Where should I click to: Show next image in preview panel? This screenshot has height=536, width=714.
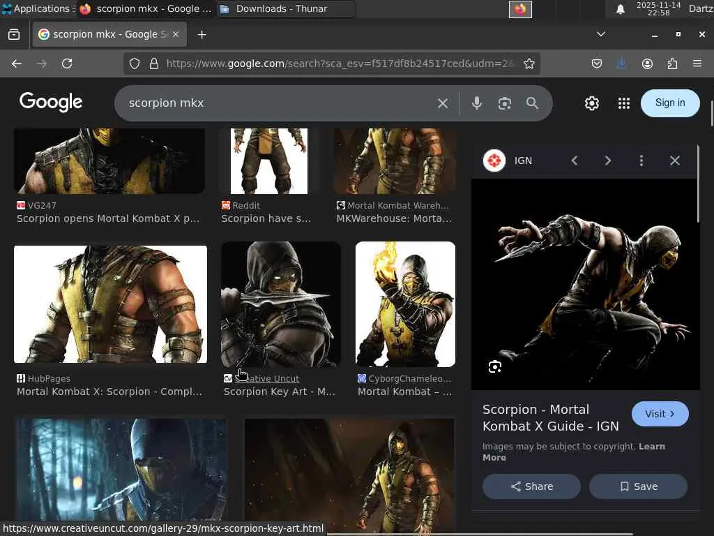pyautogui.click(x=608, y=161)
